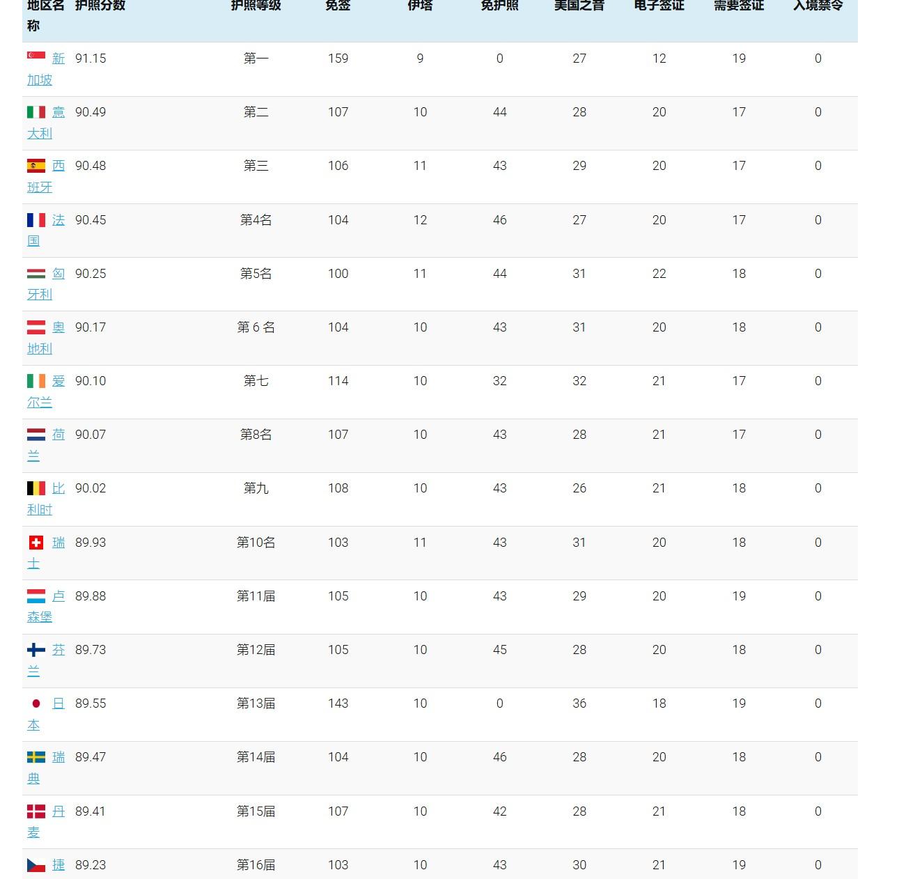
Task: Click the Spain flag icon
Action: point(36,166)
